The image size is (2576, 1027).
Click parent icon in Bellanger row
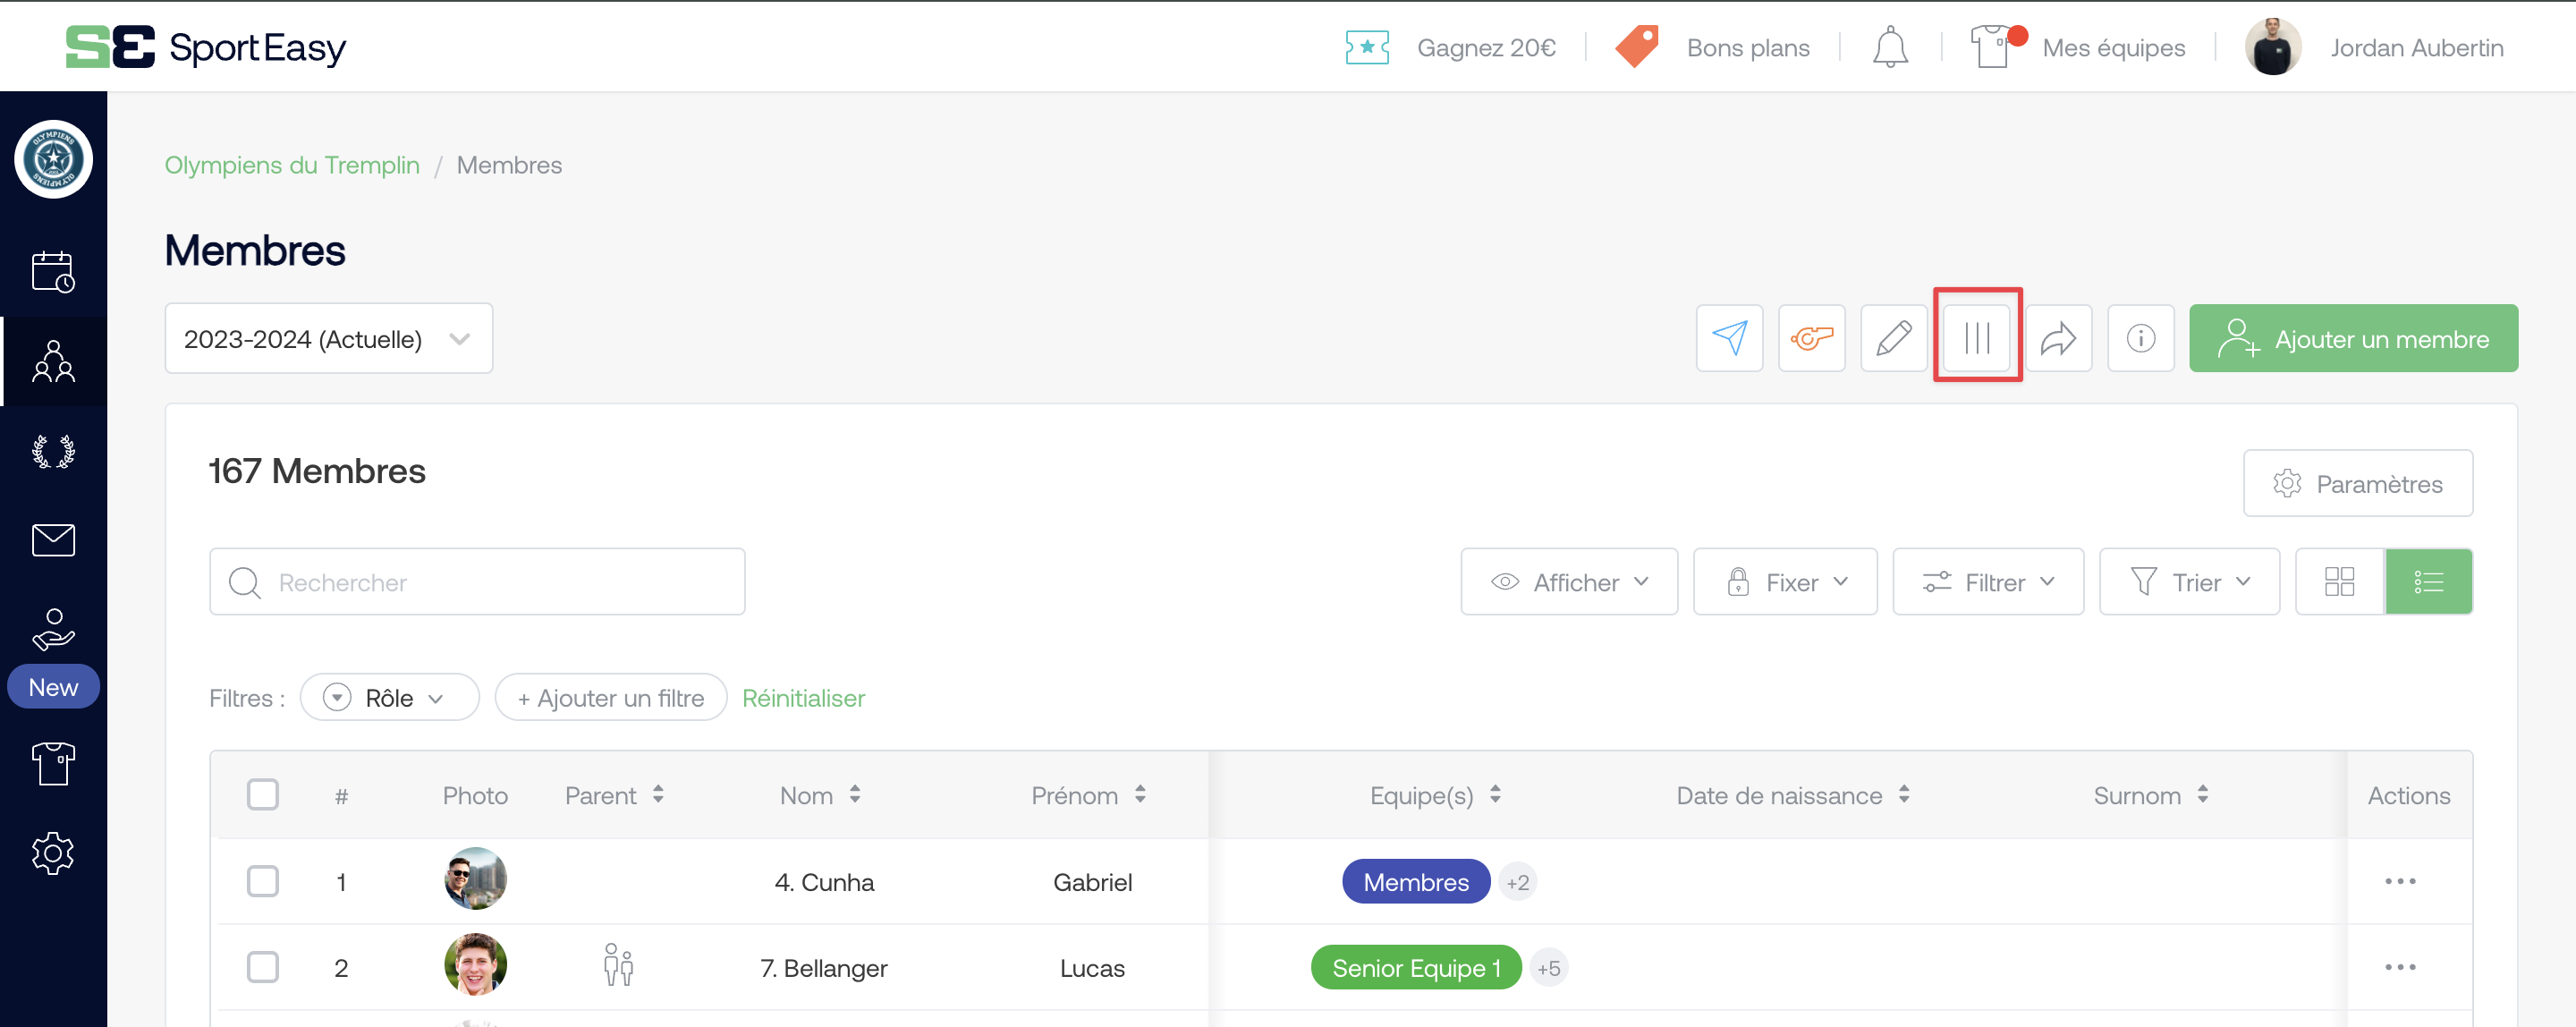tap(618, 966)
